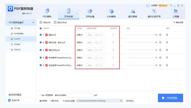Screen dimensions: 191x108
Task: Open the CAD转换 tab
Action: coord(111,13)
